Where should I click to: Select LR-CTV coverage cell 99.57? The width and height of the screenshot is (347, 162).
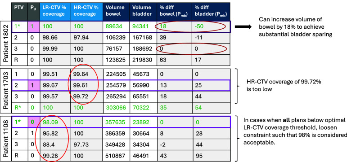coord(55,96)
